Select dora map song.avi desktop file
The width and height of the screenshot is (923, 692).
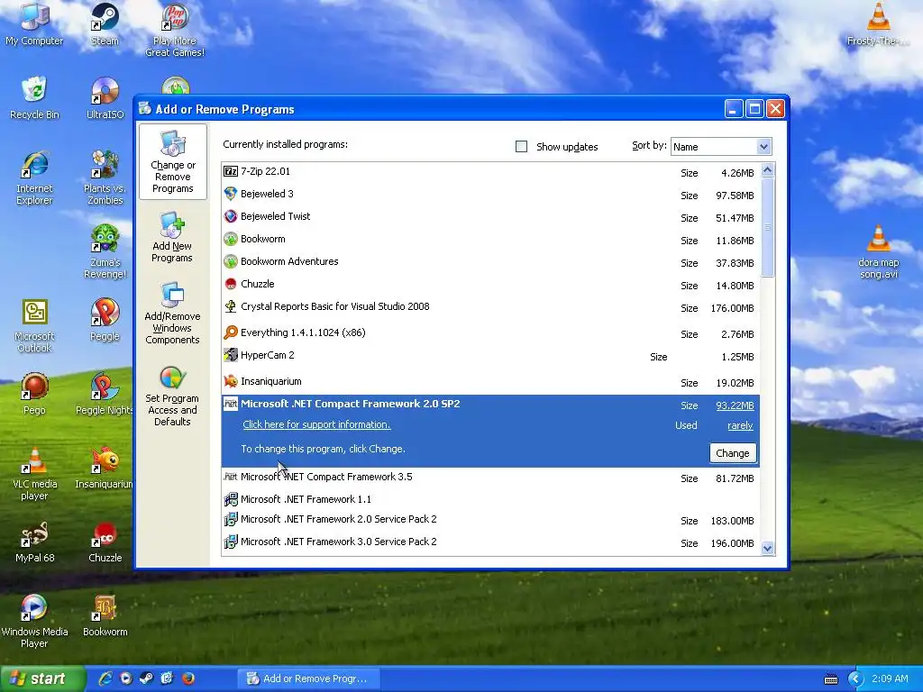(x=878, y=252)
